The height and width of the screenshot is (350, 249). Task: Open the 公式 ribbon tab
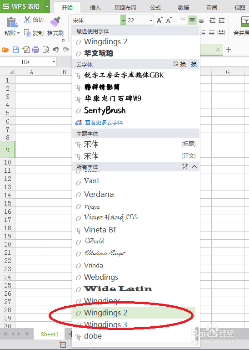pos(155,8)
